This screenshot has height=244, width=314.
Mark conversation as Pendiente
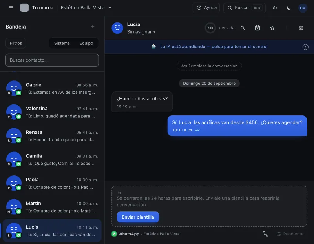[290, 234]
